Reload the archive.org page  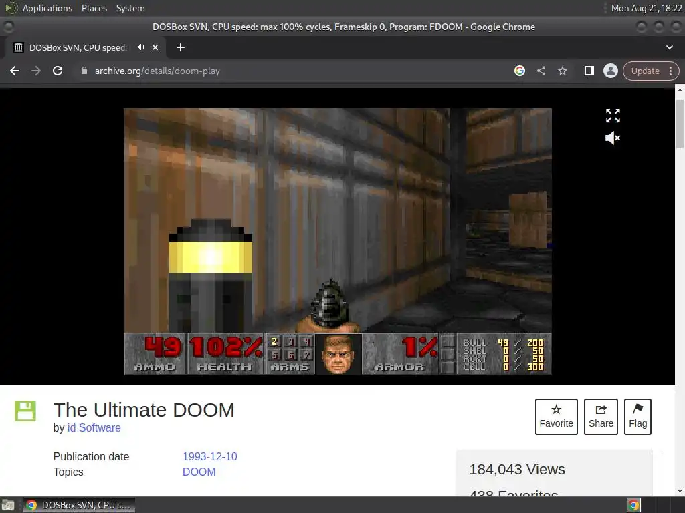pyautogui.click(x=58, y=71)
